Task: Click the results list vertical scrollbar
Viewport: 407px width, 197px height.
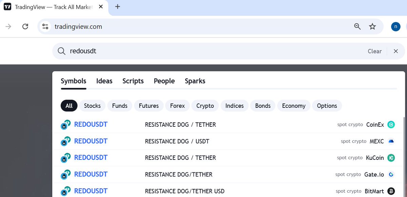Action: tap(404, 157)
